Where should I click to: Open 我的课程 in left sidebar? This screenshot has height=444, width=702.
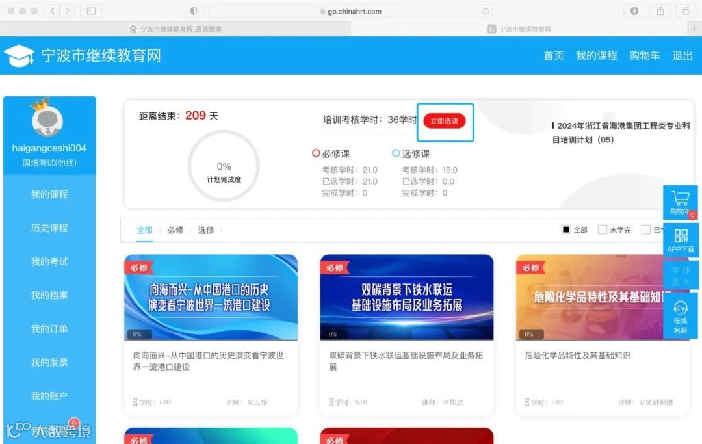49,194
